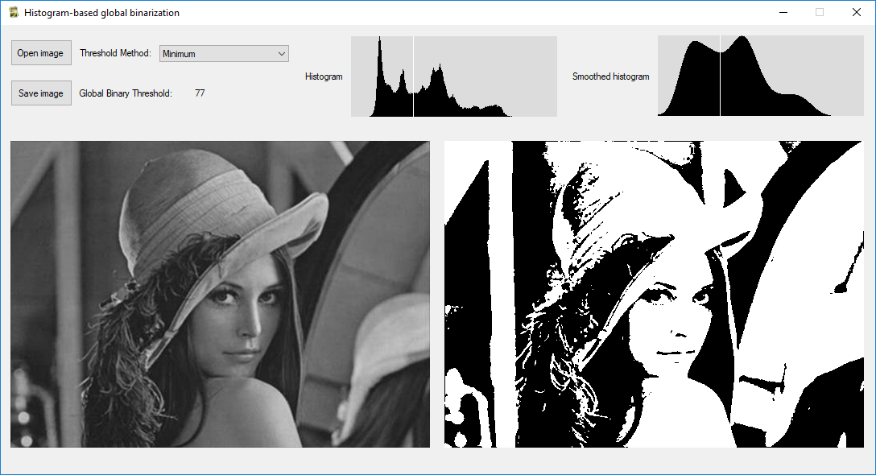Click the window title Histogram-based global binarization
The width and height of the screenshot is (876, 475).
(x=101, y=12)
